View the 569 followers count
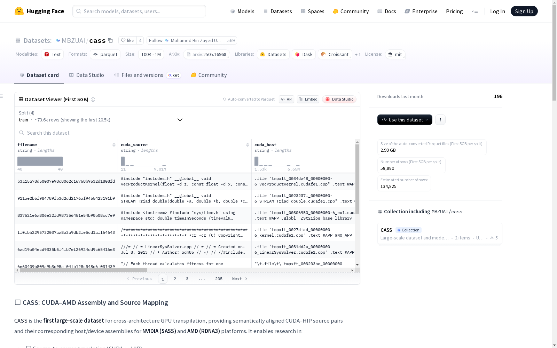The height and width of the screenshot is (348, 557). [x=231, y=40]
